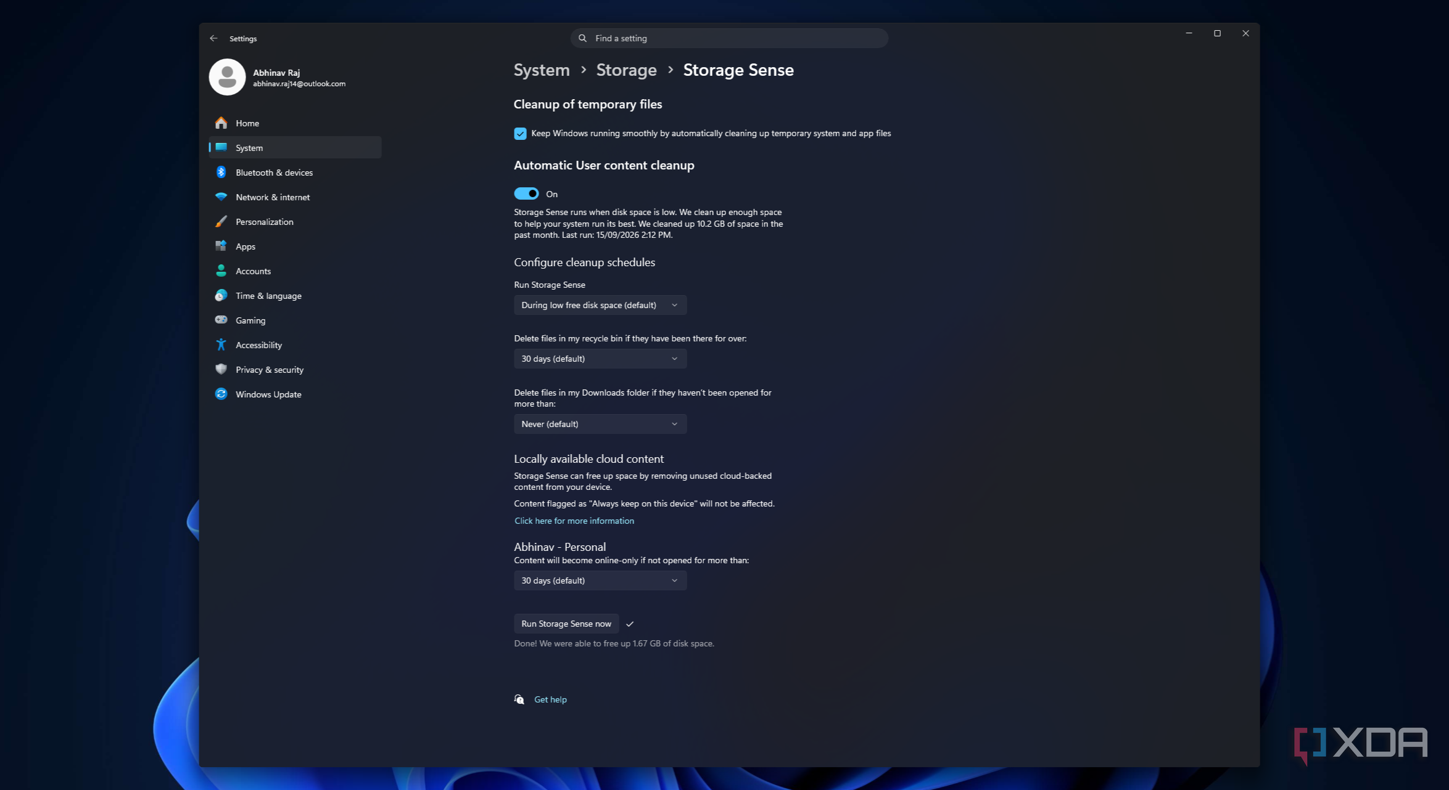
Task: Click the Windows Update refresh icon
Action: coord(221,394)
